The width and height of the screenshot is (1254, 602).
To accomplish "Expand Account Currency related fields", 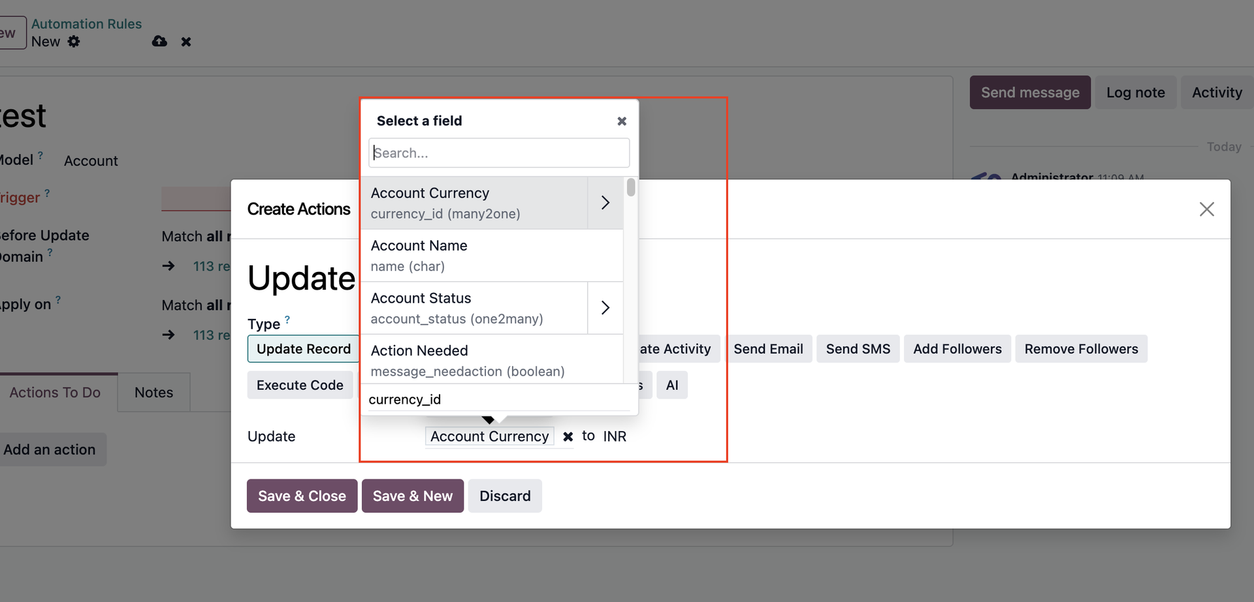I will (605, 203).
